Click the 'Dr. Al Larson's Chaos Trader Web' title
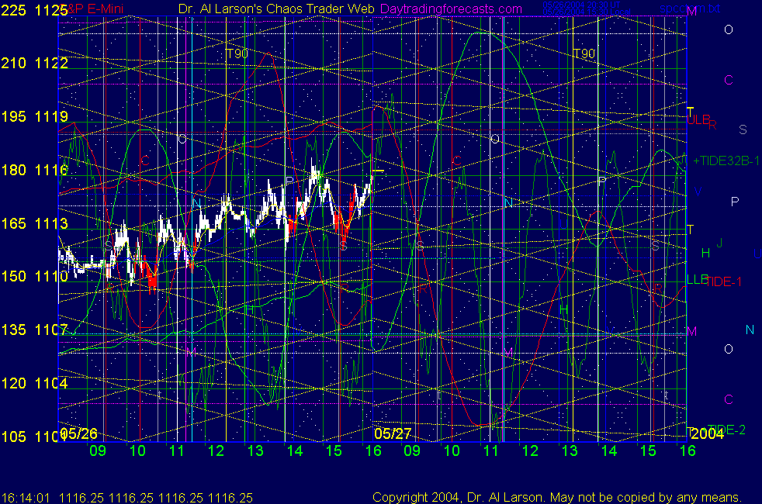The width and height of the screenshot is (762, 504). pyautogui.click(x=276, y=9)
